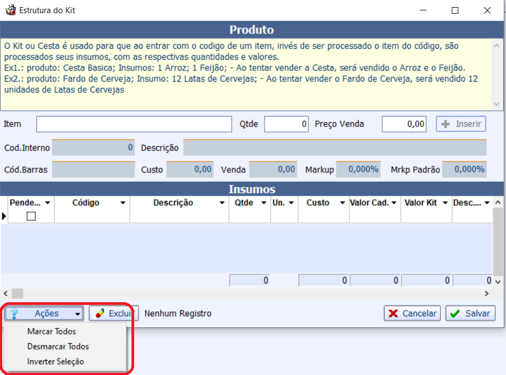Open the Código column filter dropdown
This screenshot has height=375, width=506.
point(123,203)
